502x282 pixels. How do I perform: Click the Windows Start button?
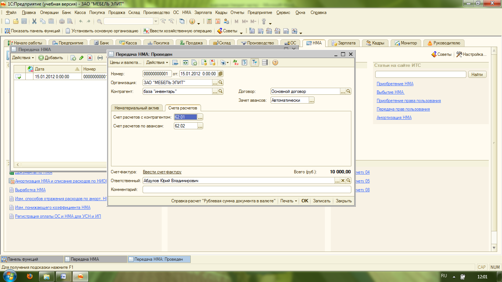(10, 276)
